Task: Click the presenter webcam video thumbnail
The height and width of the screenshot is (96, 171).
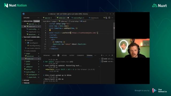Action: pyautogui.click(x=133, y=48)
